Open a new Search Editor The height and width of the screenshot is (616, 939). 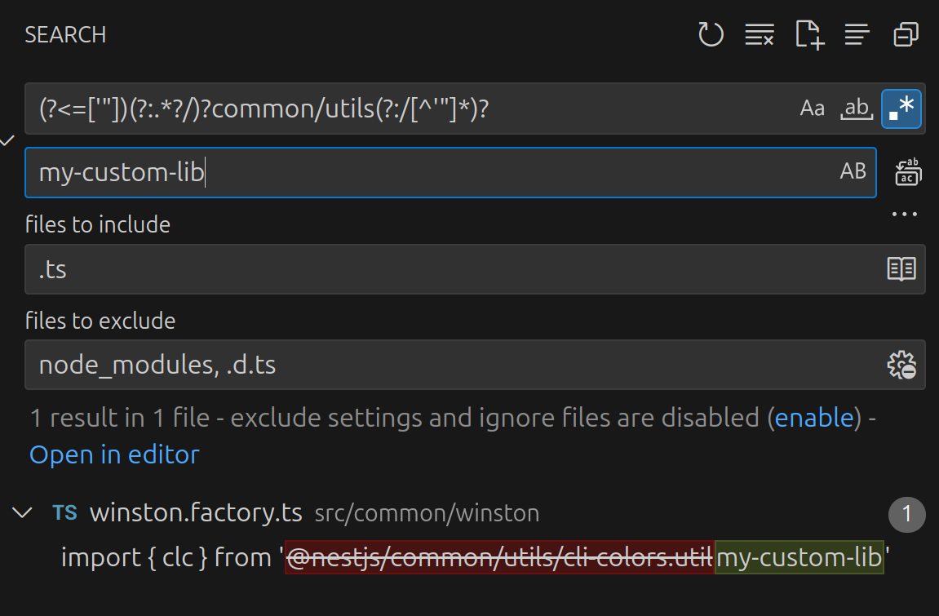(808, 34)
